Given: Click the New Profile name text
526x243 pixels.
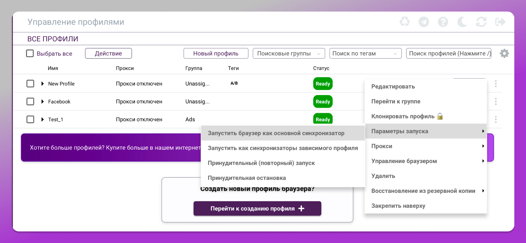Looking at the screenshot, I should 61,83.
